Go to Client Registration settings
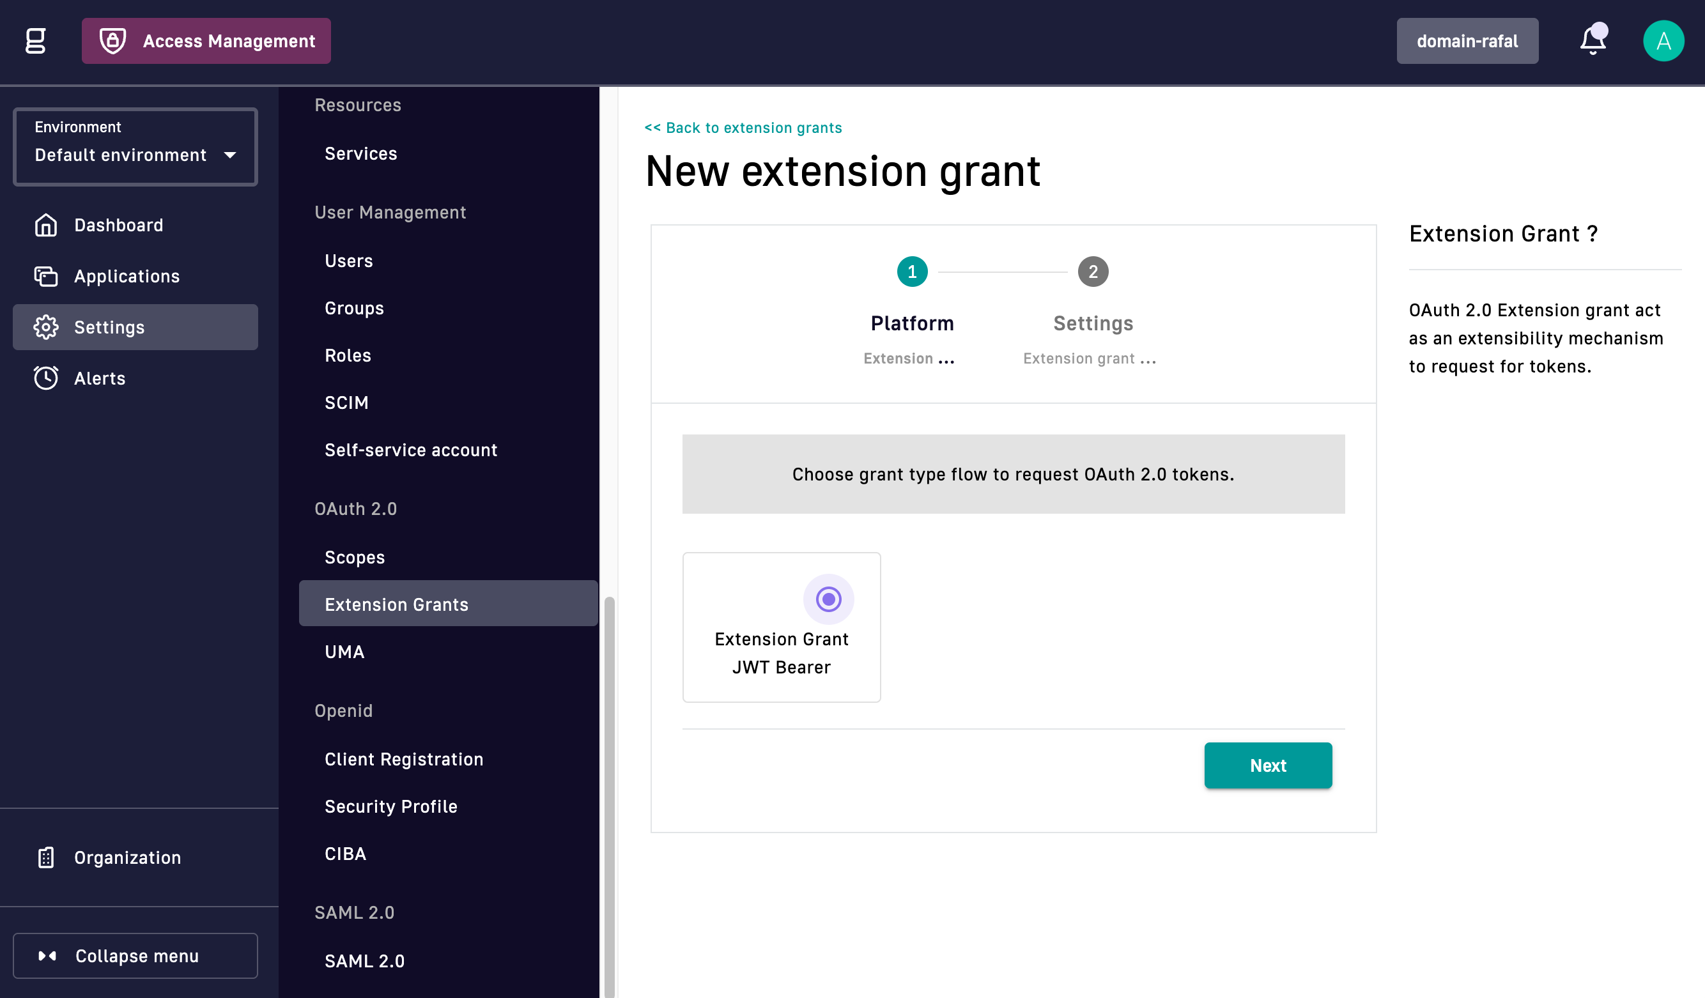Screen dimensions: 1705x998 pos(404,758)
